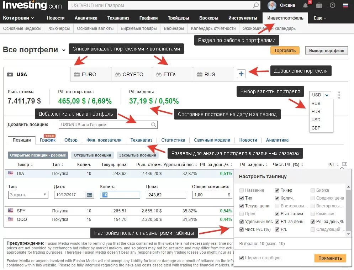Enable the Название checkbox
This screenshot has height=270, width=354.
tap(241, 190)
